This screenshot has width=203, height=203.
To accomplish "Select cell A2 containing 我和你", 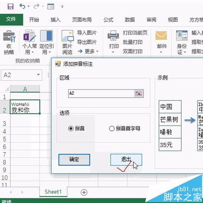I will coord(25,107).
